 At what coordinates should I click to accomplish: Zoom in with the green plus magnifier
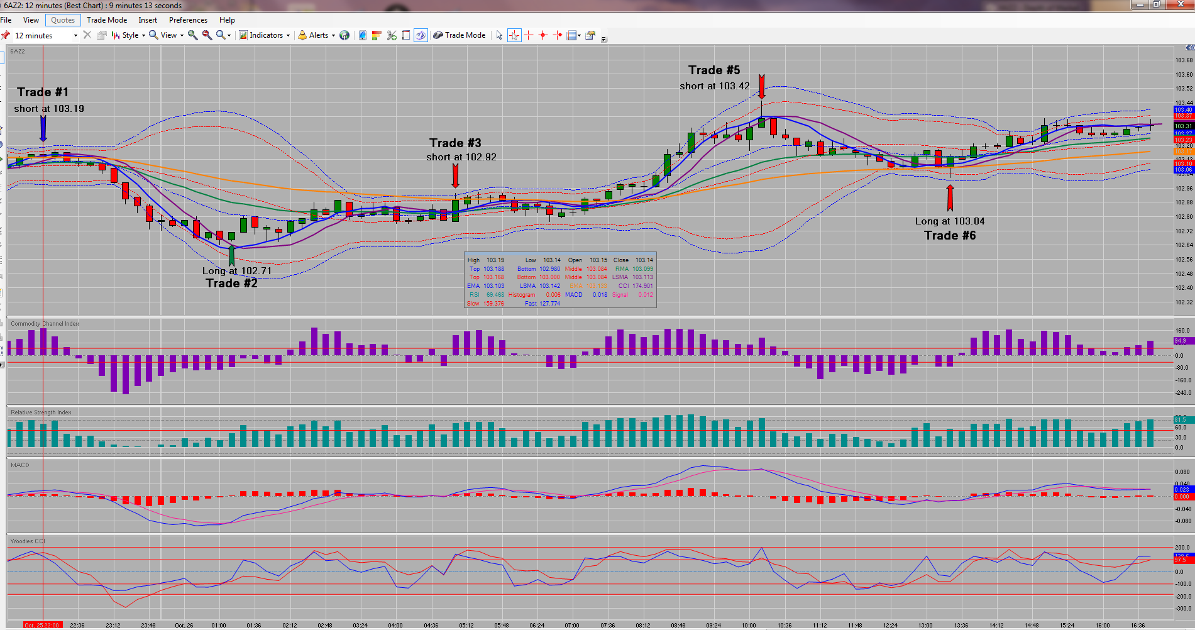pyautogui.click(x=193, y=35)
